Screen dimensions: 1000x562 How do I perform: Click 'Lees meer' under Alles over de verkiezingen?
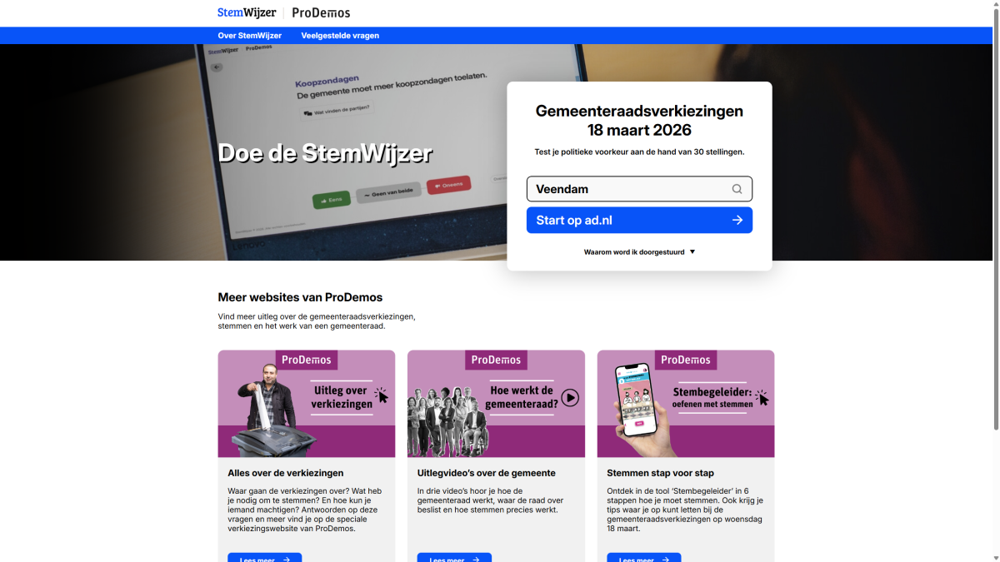(264, 558)
